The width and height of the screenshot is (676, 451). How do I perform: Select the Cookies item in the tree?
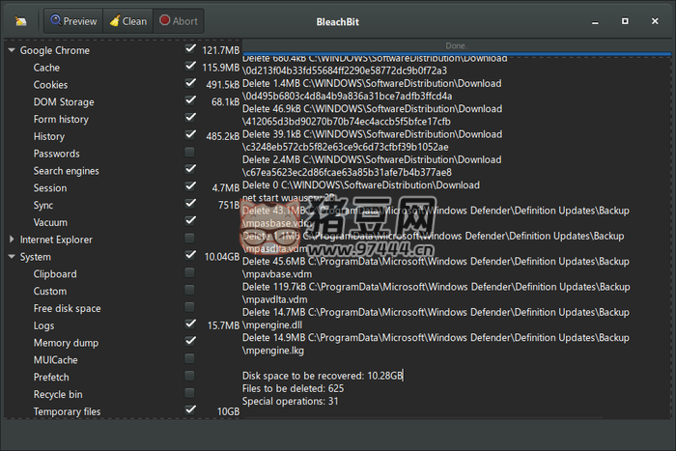[x=50, y=85]
